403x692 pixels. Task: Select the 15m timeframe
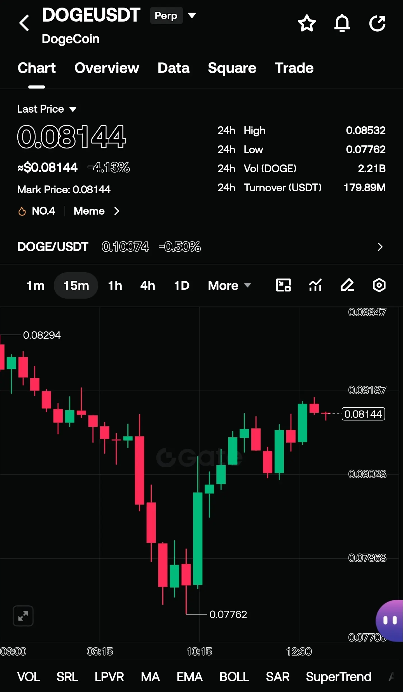pos(76,285)
